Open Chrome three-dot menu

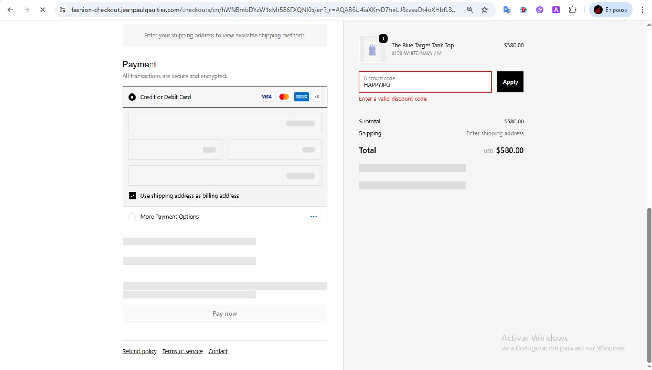click(x=642, y=10)
